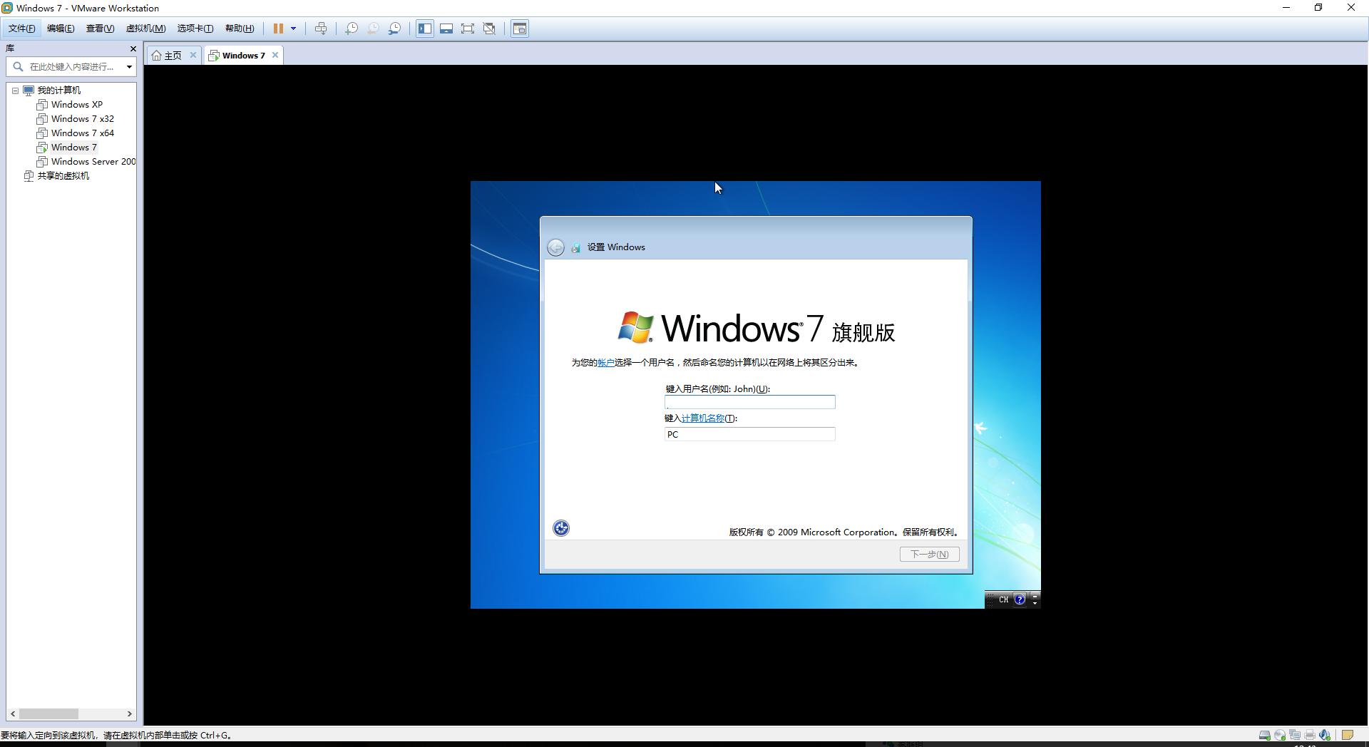1369x747 pixels.
Task: Switch to the 主页 tab
Action: (171, 55)
